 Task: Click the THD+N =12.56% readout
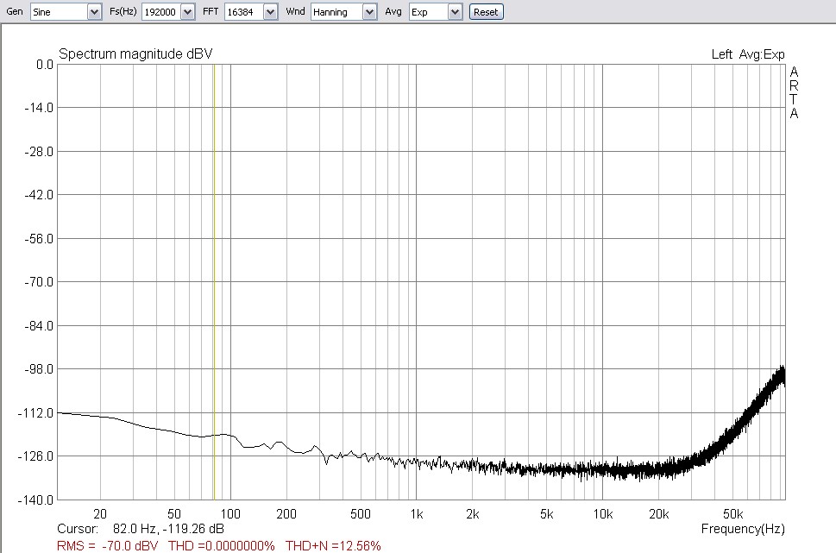click(x=333, y=546)
